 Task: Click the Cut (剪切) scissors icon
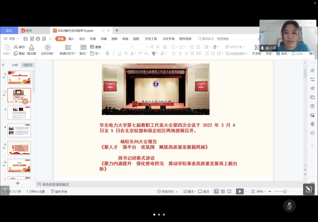pyautogui.click(x=16, y=47)
